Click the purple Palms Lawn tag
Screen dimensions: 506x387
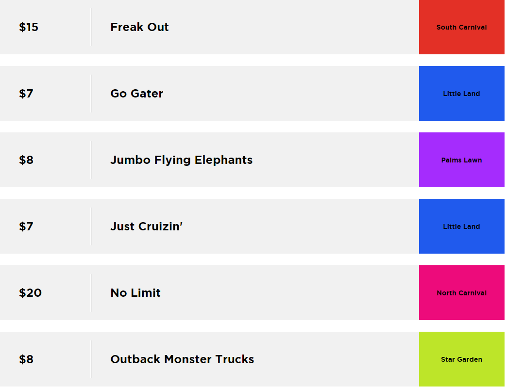pyautogui.click(x=461, y=160)
